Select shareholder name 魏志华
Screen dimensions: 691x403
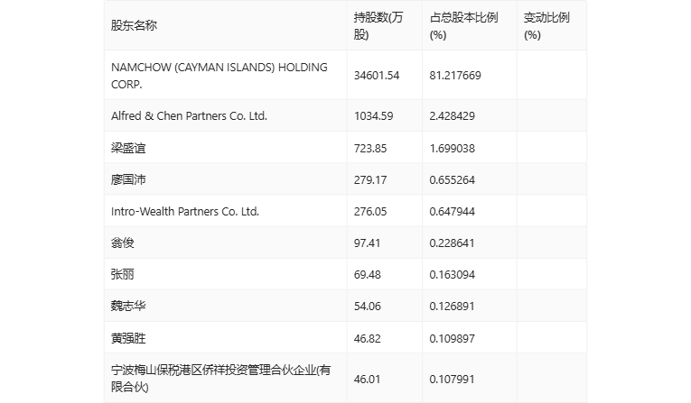tap(127, 306)
